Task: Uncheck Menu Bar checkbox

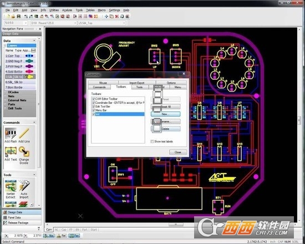Action: 93,110
